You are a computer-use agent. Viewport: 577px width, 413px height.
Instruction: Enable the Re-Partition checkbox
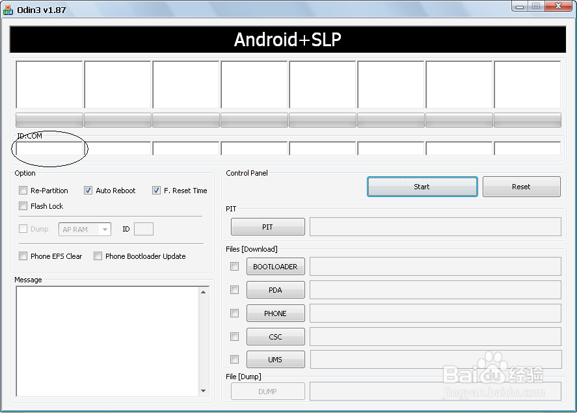point(23,191)
